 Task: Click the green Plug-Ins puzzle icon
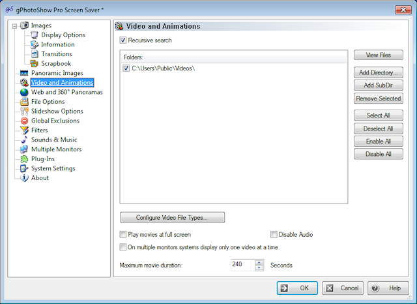[x=24, y=159]
